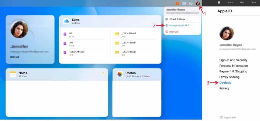Add a new note with plus icon
This screenshot has height=121, width=260.
[103, 73]
